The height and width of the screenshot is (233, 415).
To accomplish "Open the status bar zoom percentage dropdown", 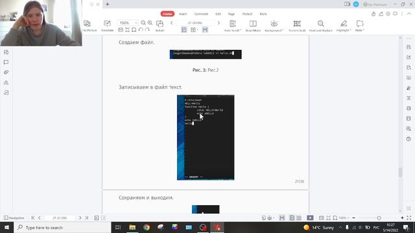I will pyautogui.click(x=344, y=218).
